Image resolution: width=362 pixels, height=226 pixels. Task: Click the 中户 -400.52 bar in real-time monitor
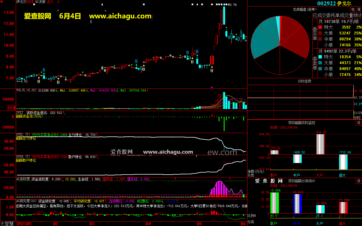298,159
